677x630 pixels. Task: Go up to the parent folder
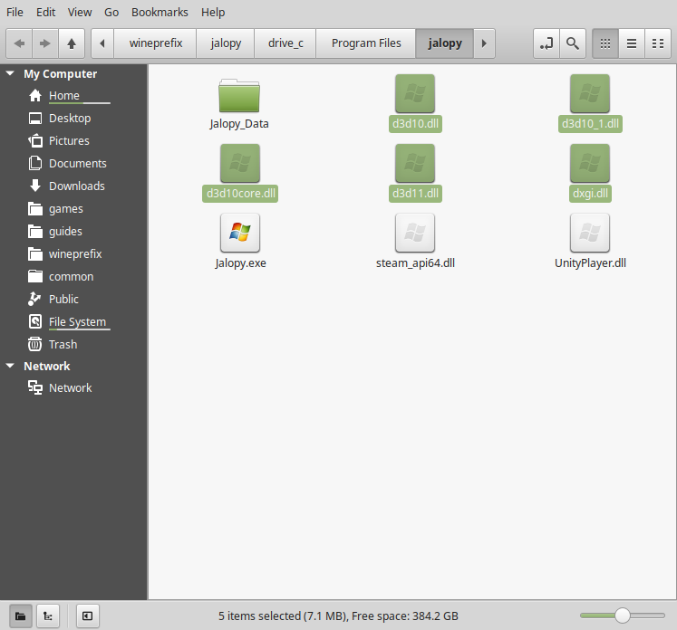72,43
